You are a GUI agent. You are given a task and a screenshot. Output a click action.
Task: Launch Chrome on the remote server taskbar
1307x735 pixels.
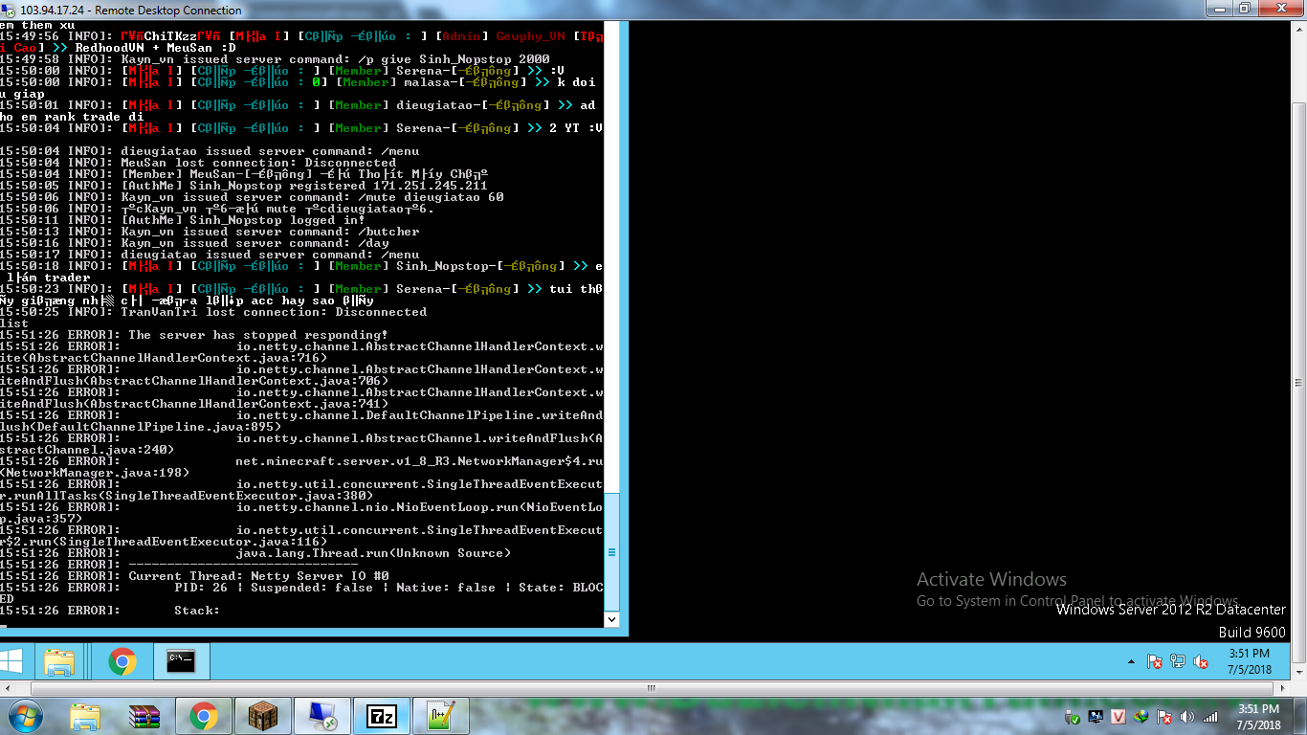click(x=122, y=661)
